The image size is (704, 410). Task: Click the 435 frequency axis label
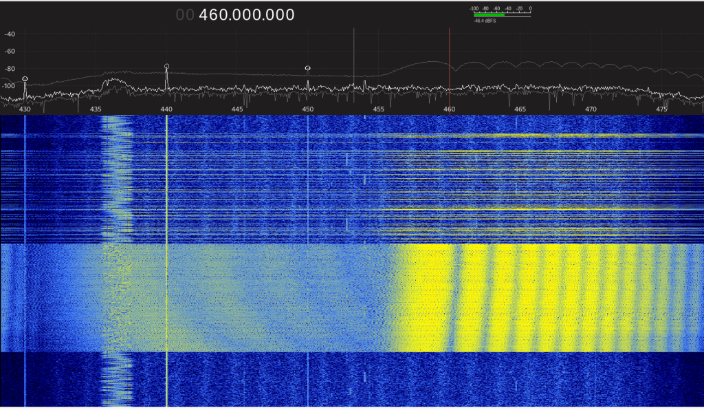pos(96,109)
